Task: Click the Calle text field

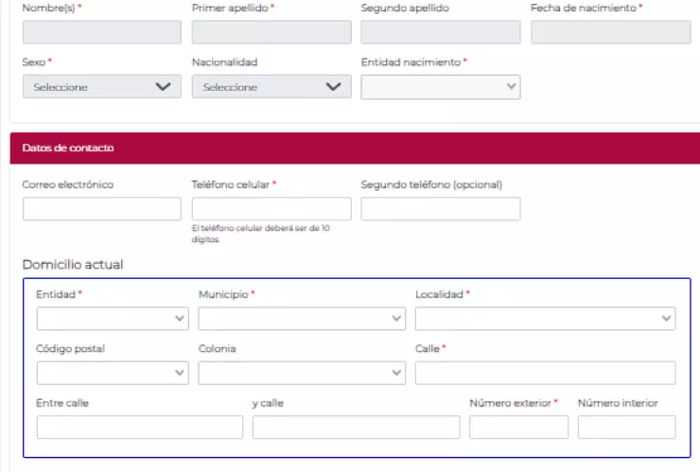Action: (545, 373)
